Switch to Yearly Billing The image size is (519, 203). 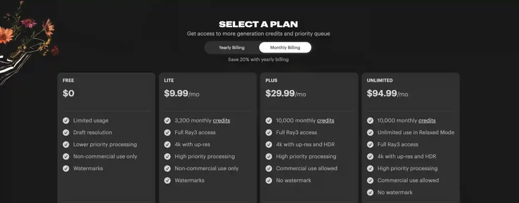click(232, 48)
